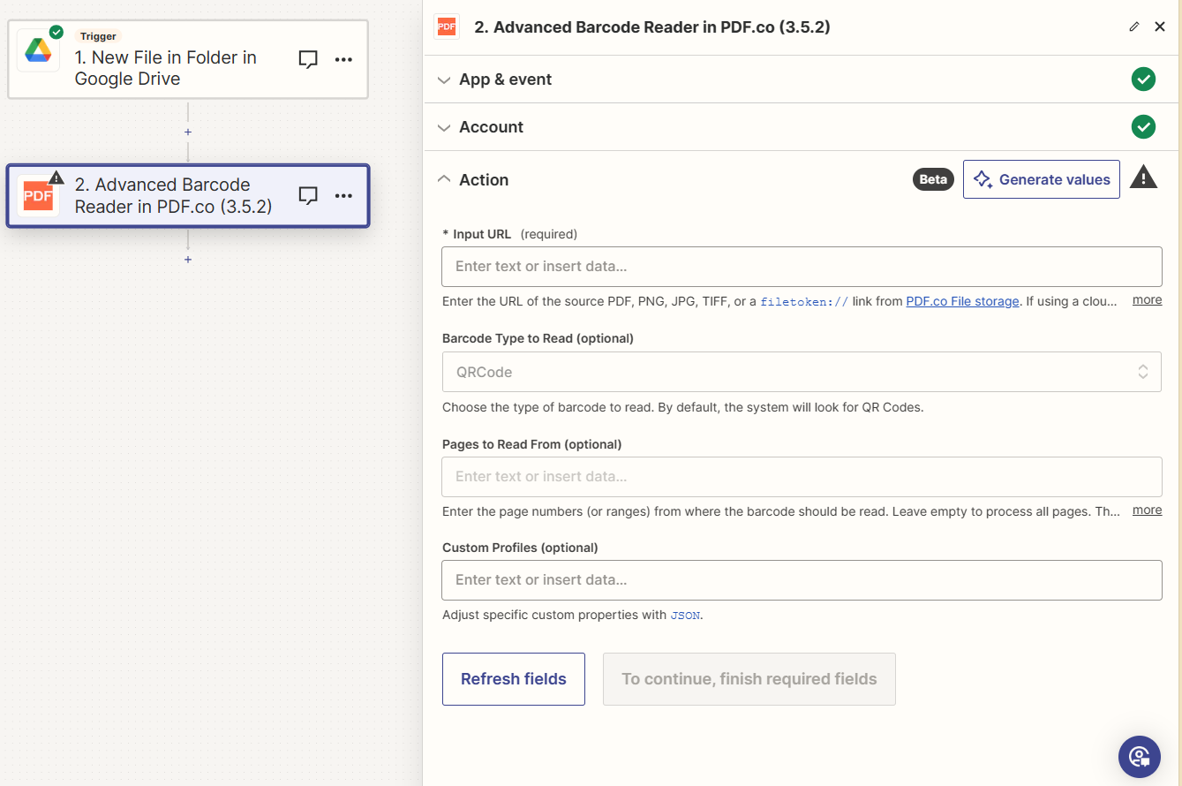
Task: Click the Google Drive trigger app icon
Action: (37, 50)
